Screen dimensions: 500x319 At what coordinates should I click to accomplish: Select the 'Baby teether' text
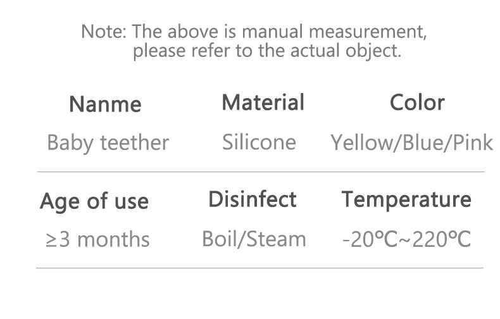108,143
